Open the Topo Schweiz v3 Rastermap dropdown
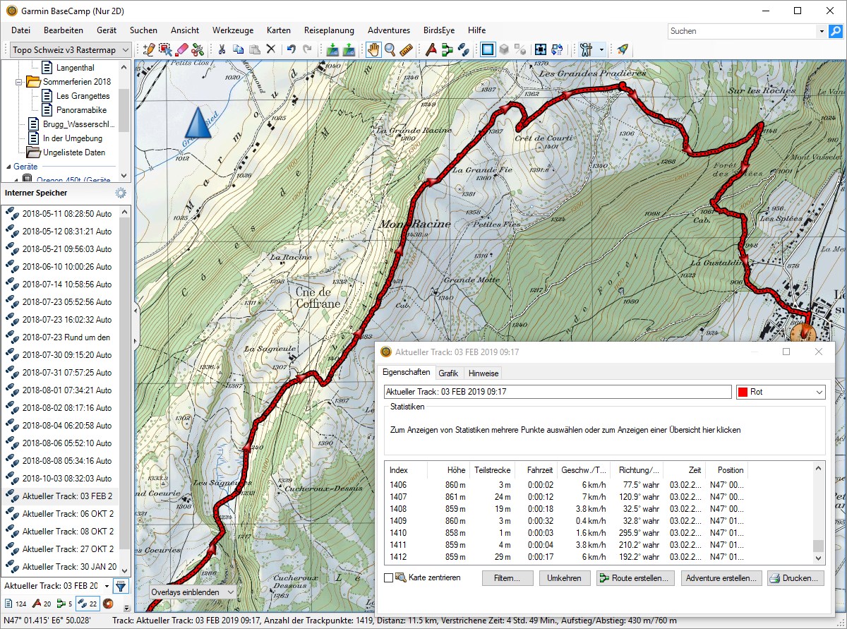This screenshot has width=847, height=629. coord(71,49)
